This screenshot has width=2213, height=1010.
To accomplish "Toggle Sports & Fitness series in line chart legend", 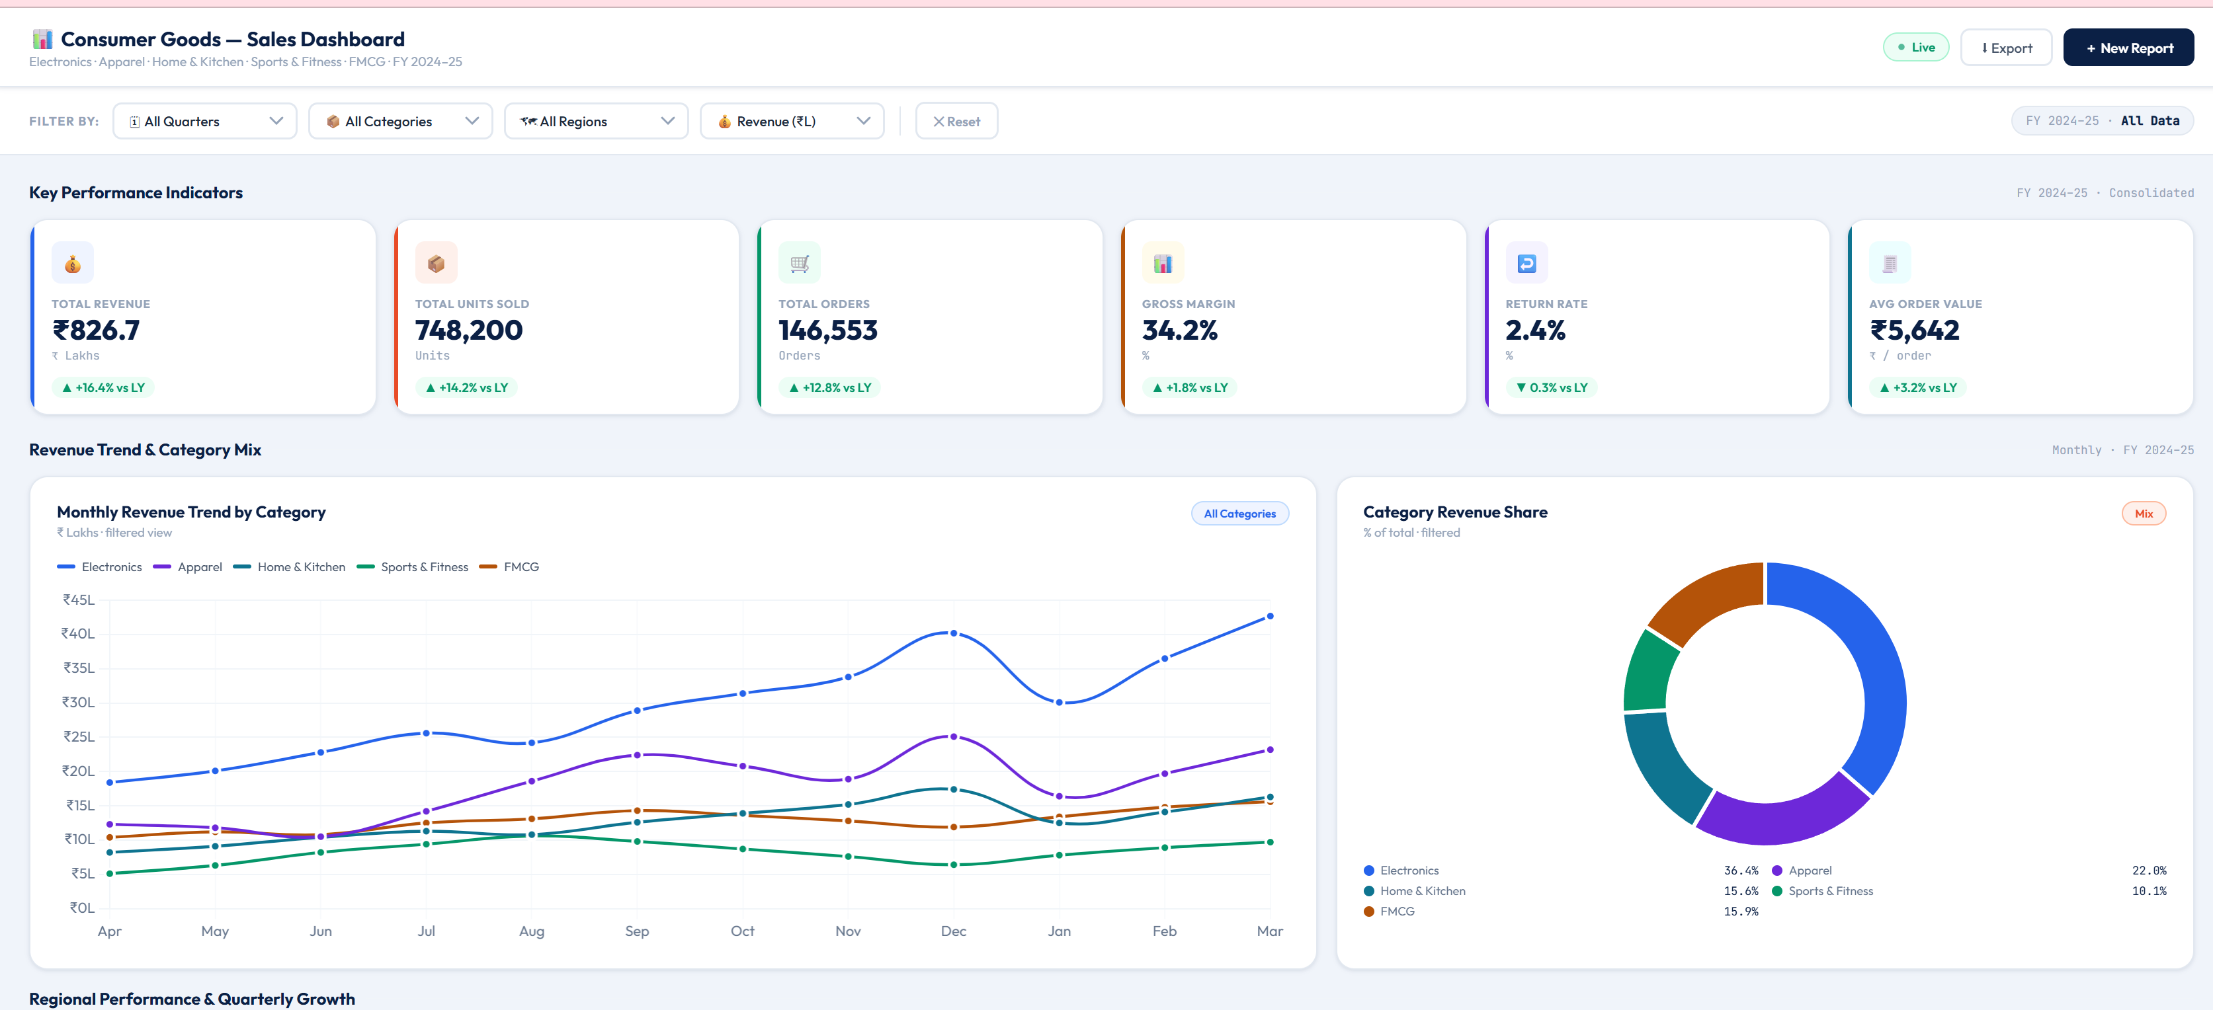I will (x=412, y=567).
